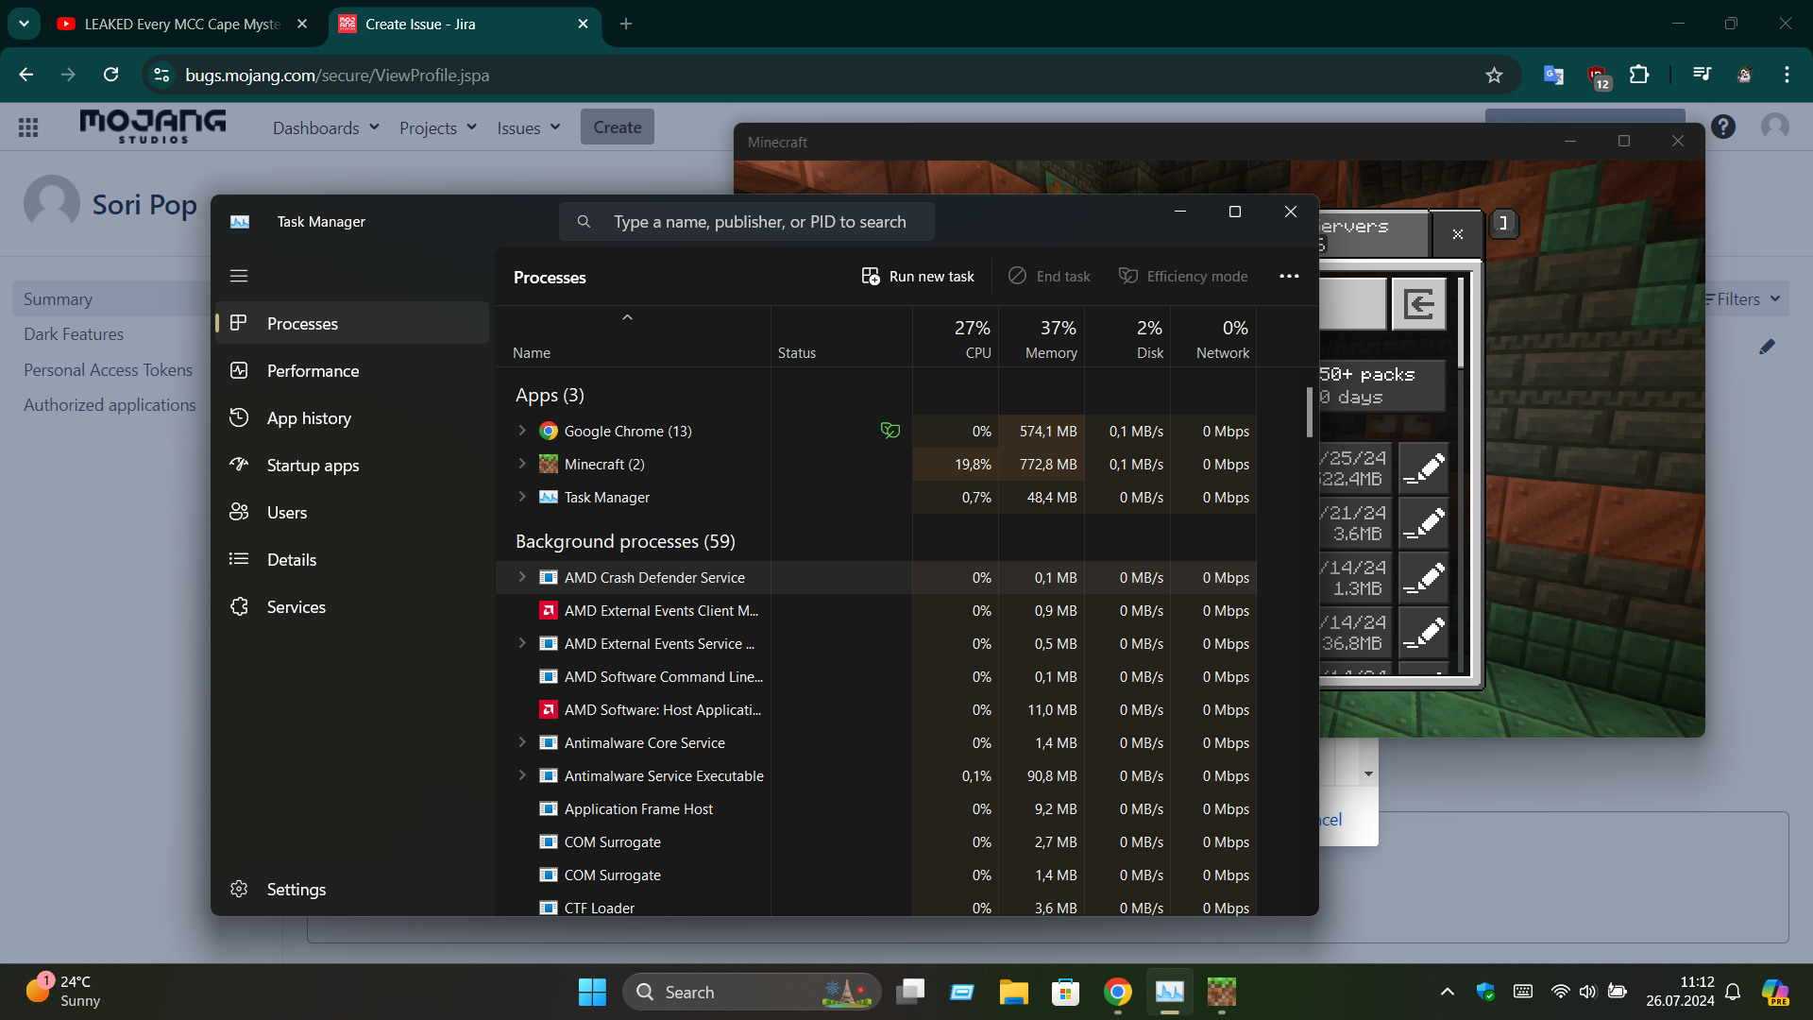Expand AMD Crash Defender Service entry

(x=522, y=577)
